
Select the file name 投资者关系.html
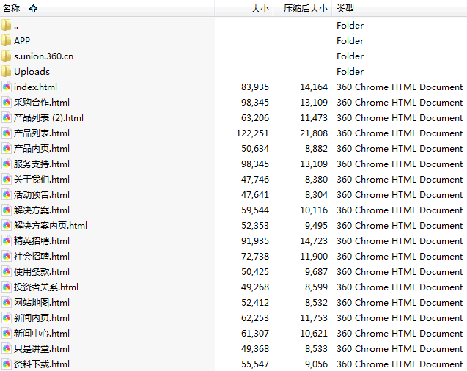point(46,287)
